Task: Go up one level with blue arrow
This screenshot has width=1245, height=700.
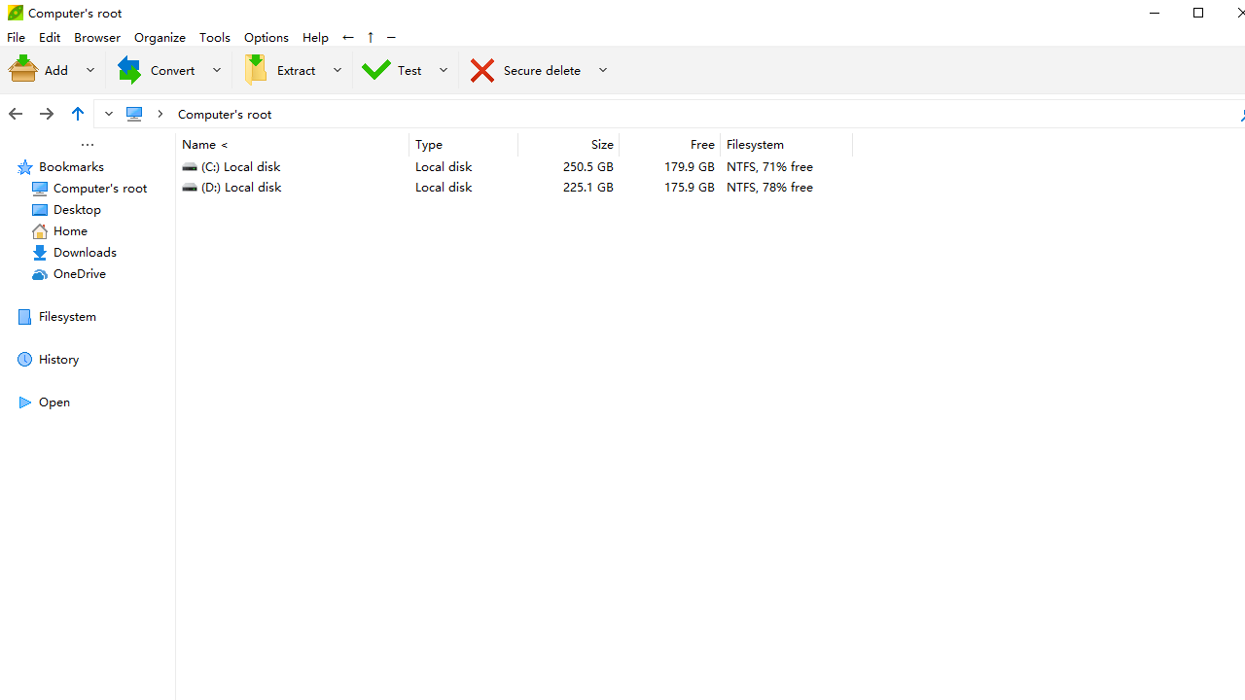Action: [x=78, y=114]
